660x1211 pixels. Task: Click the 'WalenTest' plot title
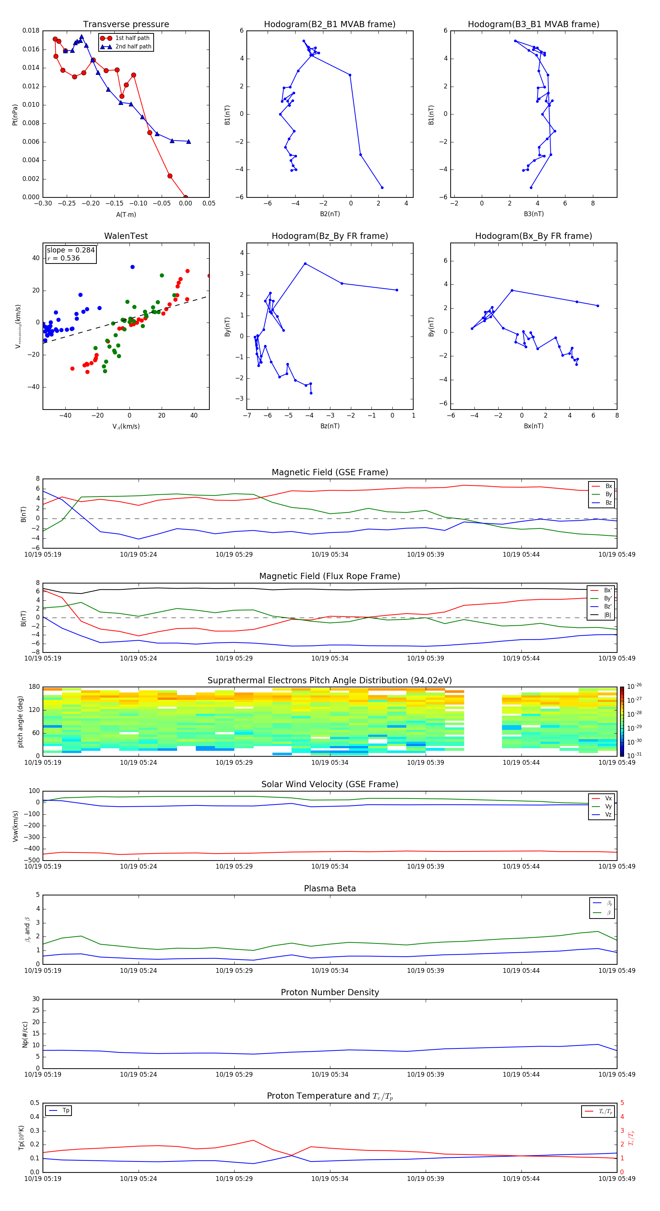(126, 236)
